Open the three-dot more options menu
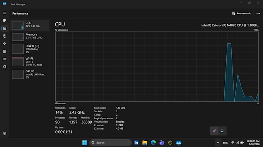The image size is (263, 147). click(x=258, y=13)
